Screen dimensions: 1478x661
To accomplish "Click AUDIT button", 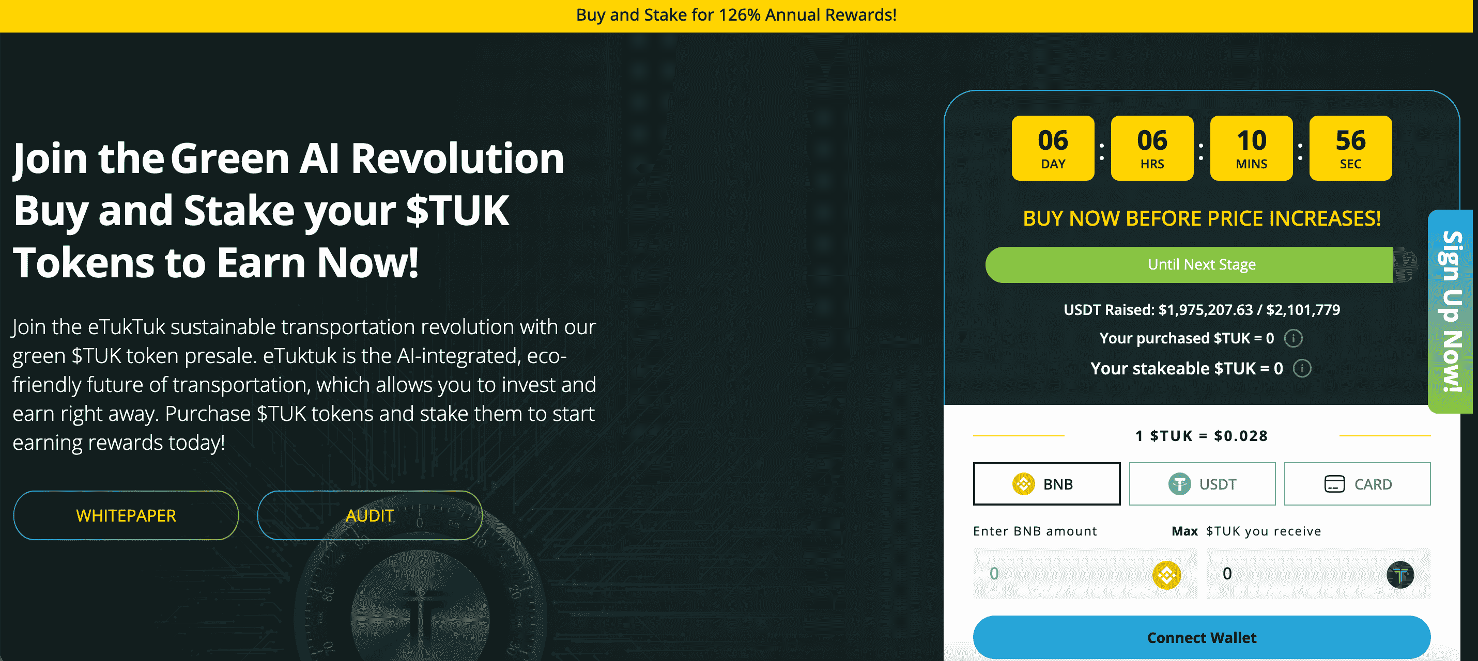I will point(368,515).
